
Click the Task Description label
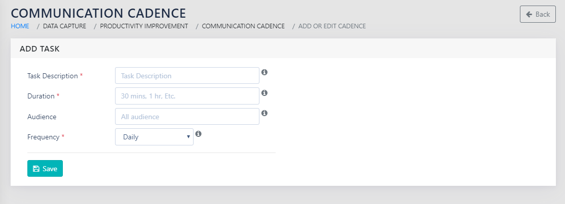coord(52,76)
